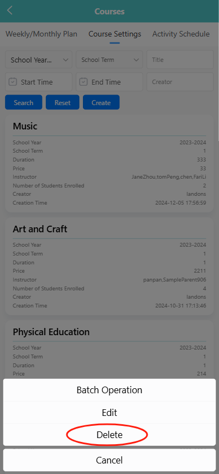Select the Course Settings tab
Screen dimensions: 219x474
(x=115, y=34)
